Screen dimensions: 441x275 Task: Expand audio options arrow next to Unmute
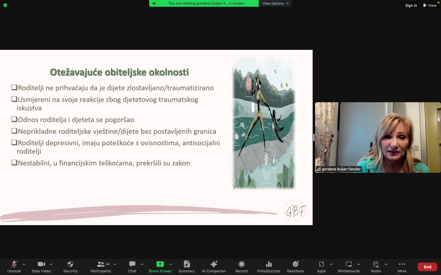[x=24, y=264]
